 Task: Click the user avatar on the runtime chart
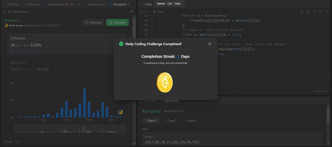(120, 112)
